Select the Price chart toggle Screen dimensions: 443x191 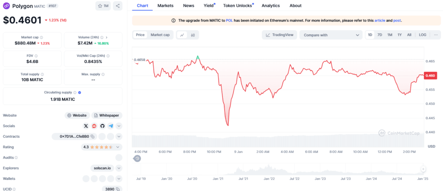[x=140, y=35]
